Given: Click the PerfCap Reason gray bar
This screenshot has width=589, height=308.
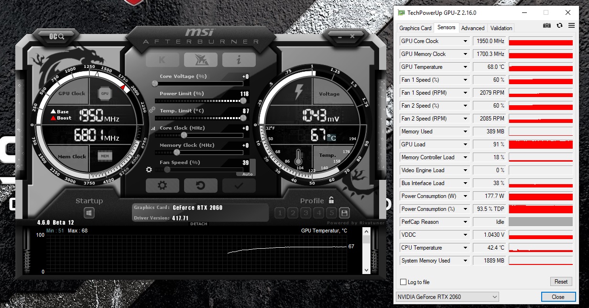Looking at the screenshot, I should click(x=541, y=222).
